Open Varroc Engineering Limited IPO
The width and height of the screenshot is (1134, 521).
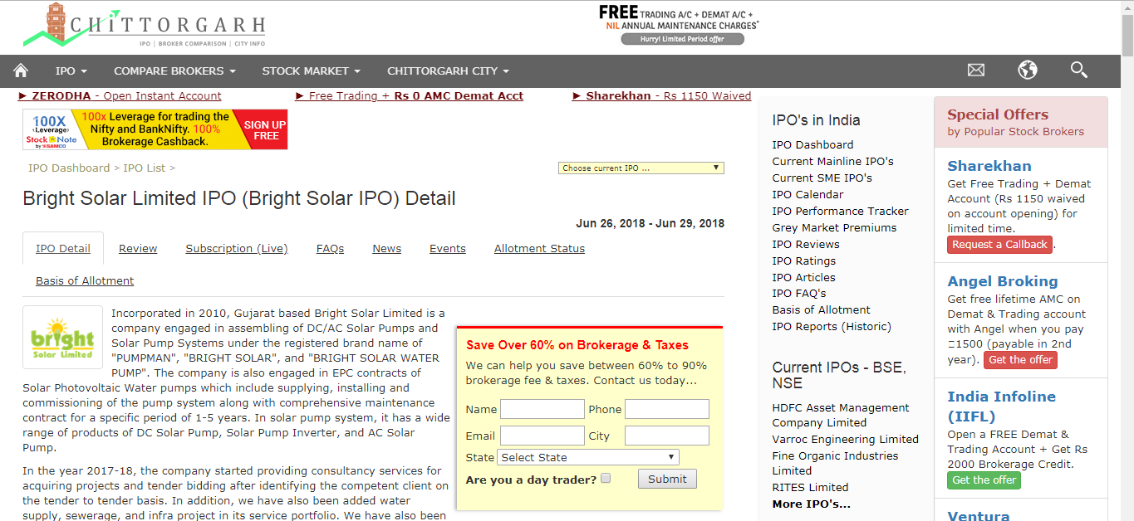[845, 440]
